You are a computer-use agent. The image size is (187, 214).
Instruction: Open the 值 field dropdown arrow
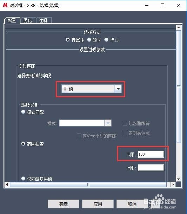pos(118,89)
